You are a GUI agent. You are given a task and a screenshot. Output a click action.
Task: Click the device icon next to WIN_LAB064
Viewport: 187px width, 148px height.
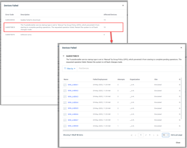click(65, 102)
